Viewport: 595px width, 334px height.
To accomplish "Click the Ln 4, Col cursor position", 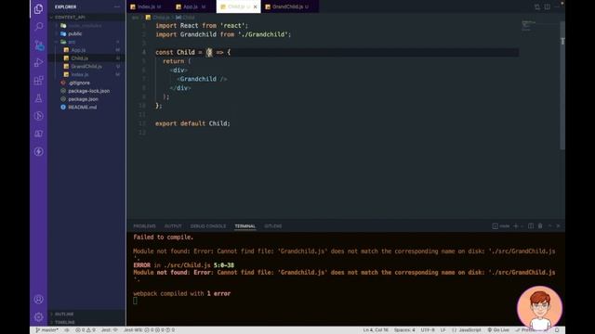I will [376, 330].
